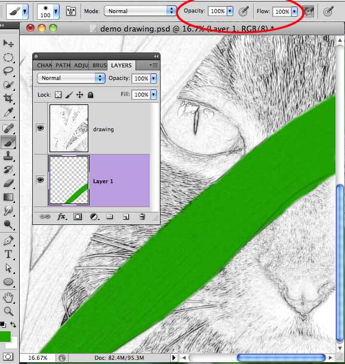345x364 pixels.
Task: Activate the Type tool
Action: click(x=8, y=254)
